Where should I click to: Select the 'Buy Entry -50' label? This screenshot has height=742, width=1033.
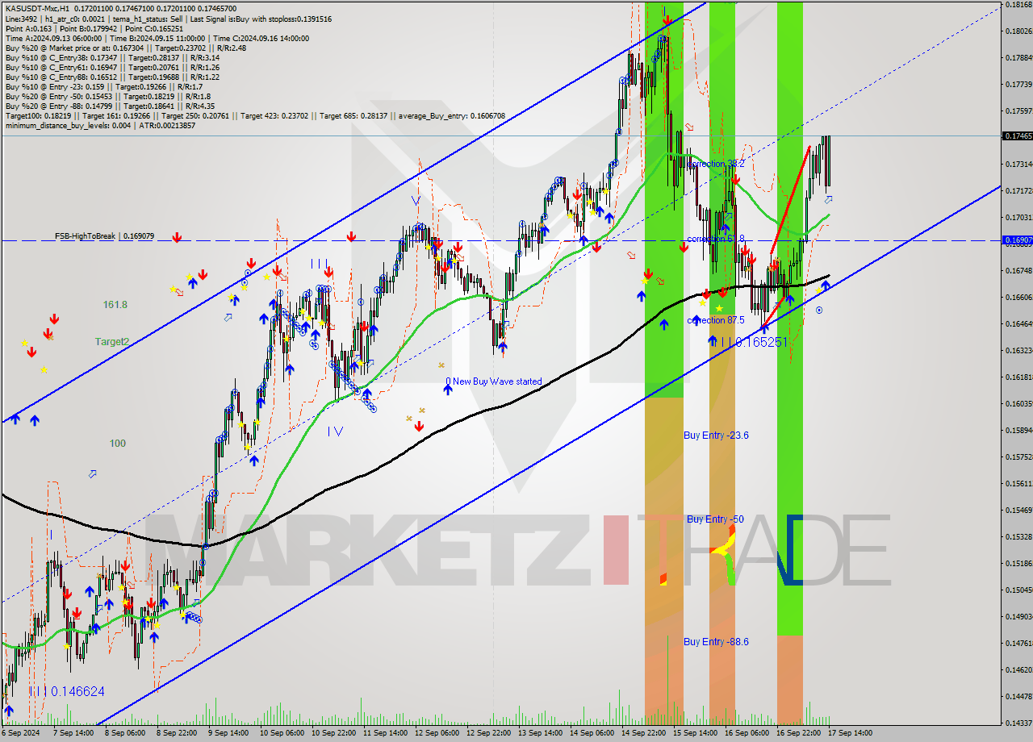click(715, 519)
